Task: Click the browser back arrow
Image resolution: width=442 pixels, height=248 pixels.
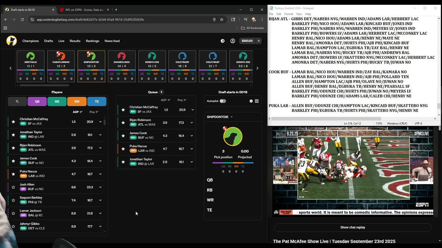Action: (6, 20)
